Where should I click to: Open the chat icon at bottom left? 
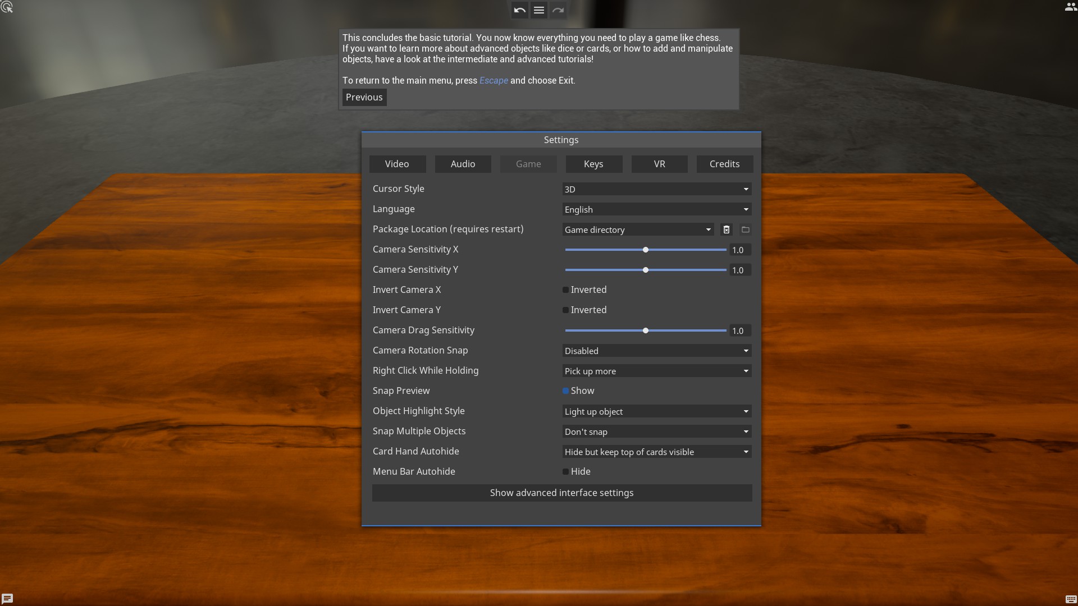pyautogui.click(x=7, y=598)
